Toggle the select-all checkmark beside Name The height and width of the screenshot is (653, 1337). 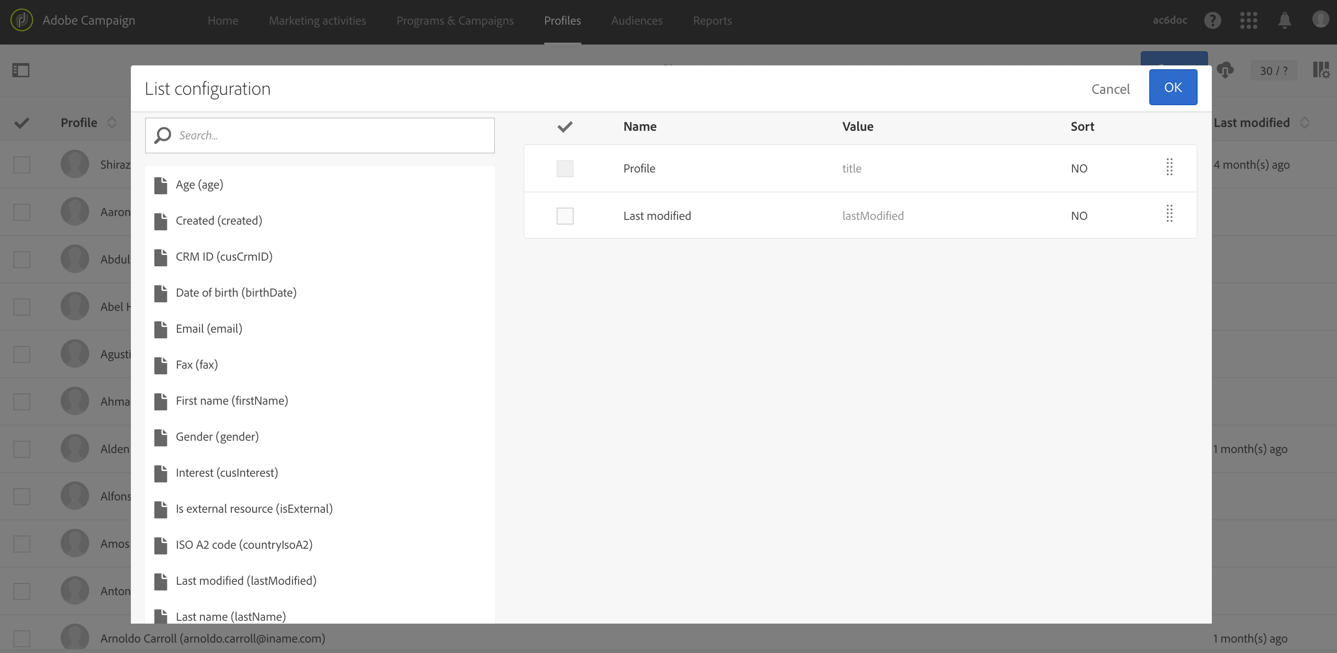point(565,127)
